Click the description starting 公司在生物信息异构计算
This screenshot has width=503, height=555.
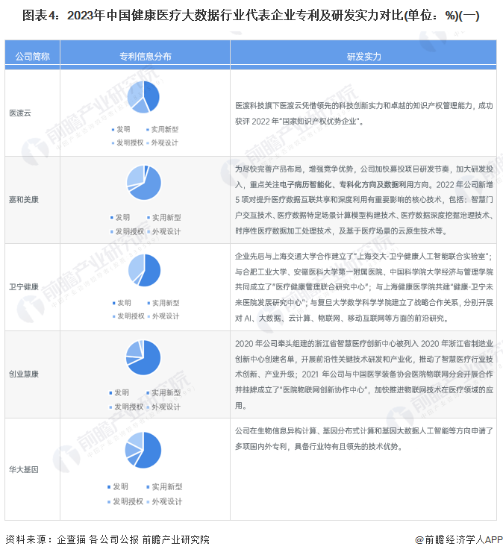364,439
